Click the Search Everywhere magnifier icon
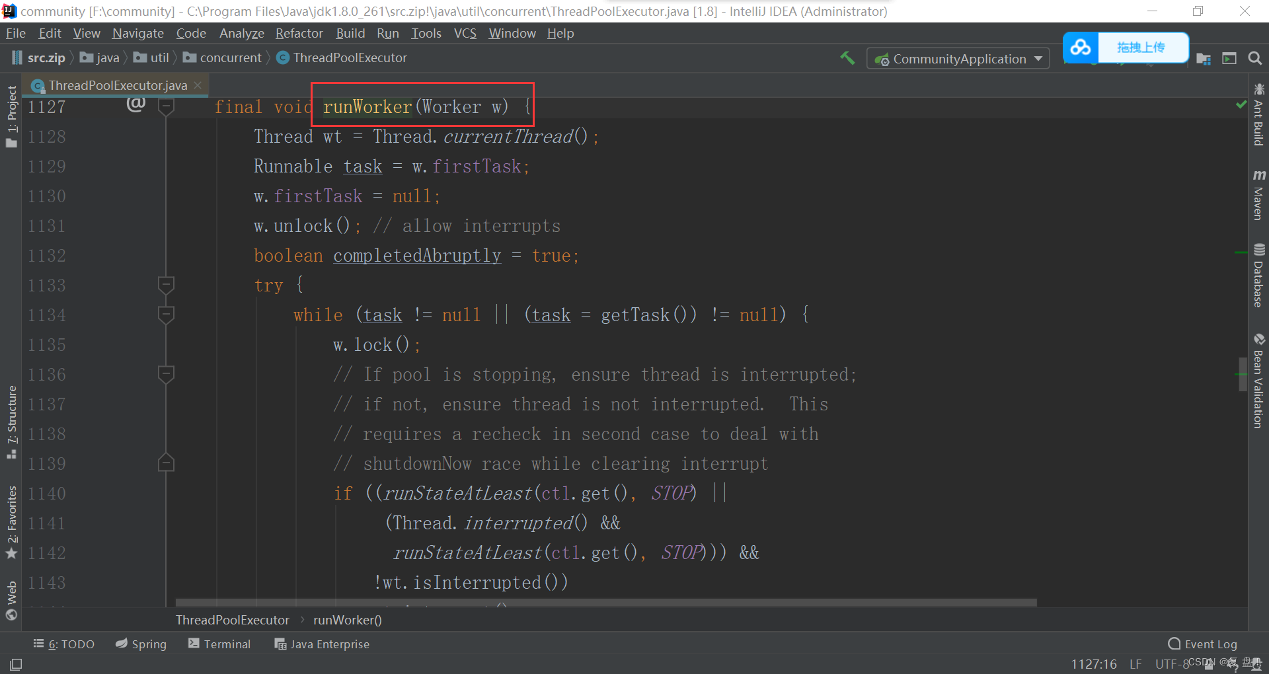 tap(1254, 59)
